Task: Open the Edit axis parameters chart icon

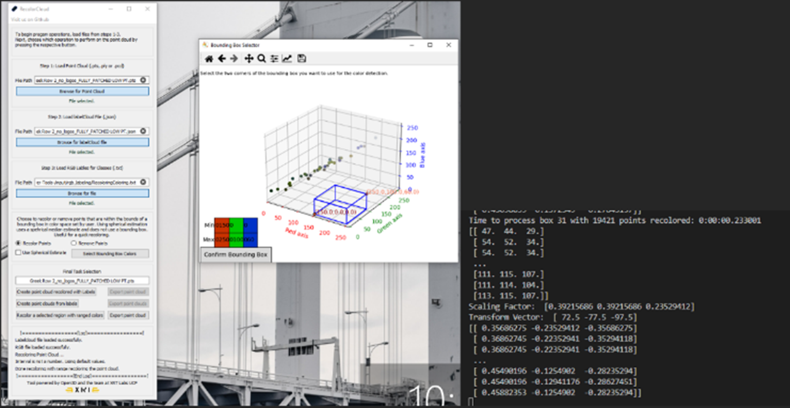Action: coord(287,59)
